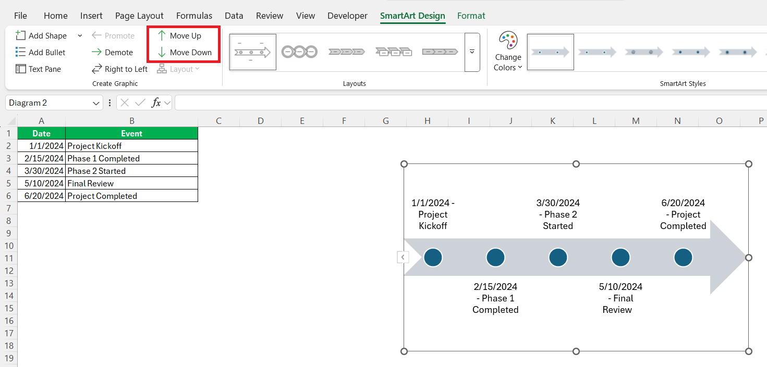This screenshot has width=767, height=367.
Task: Click the last timeline circle under Project Completed
Action: (683, 257)
